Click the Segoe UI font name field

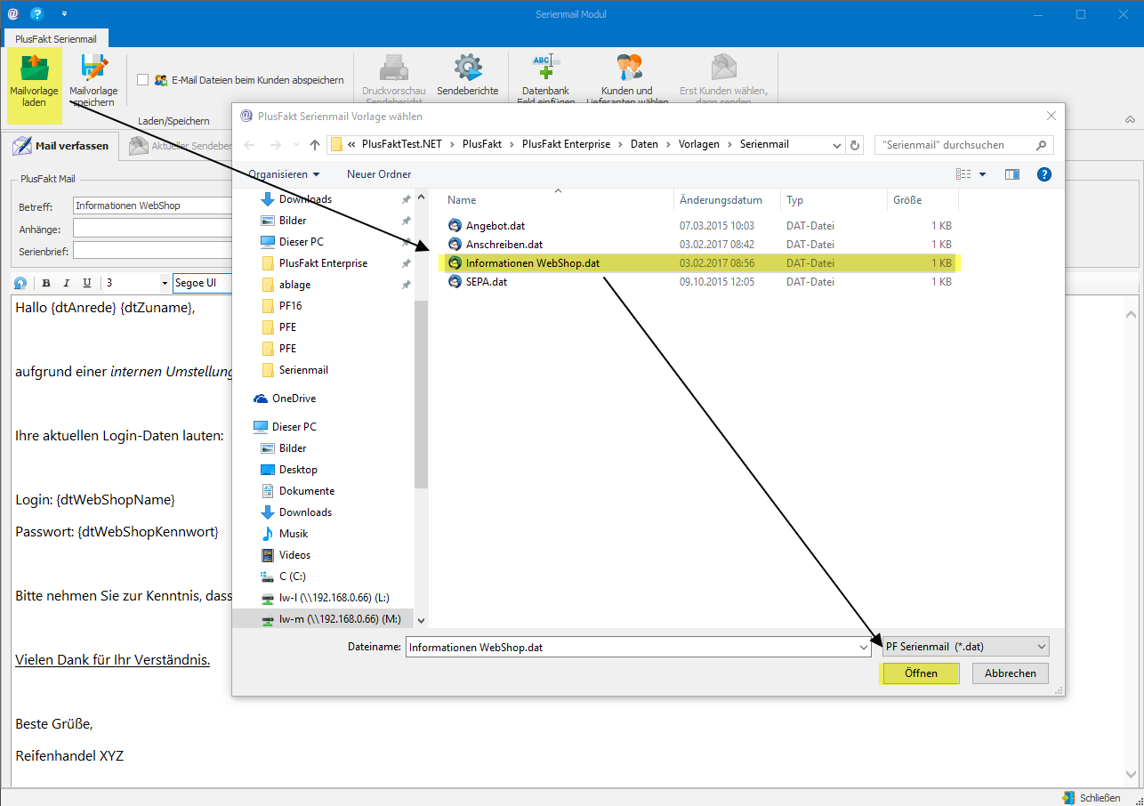point(202,284)
